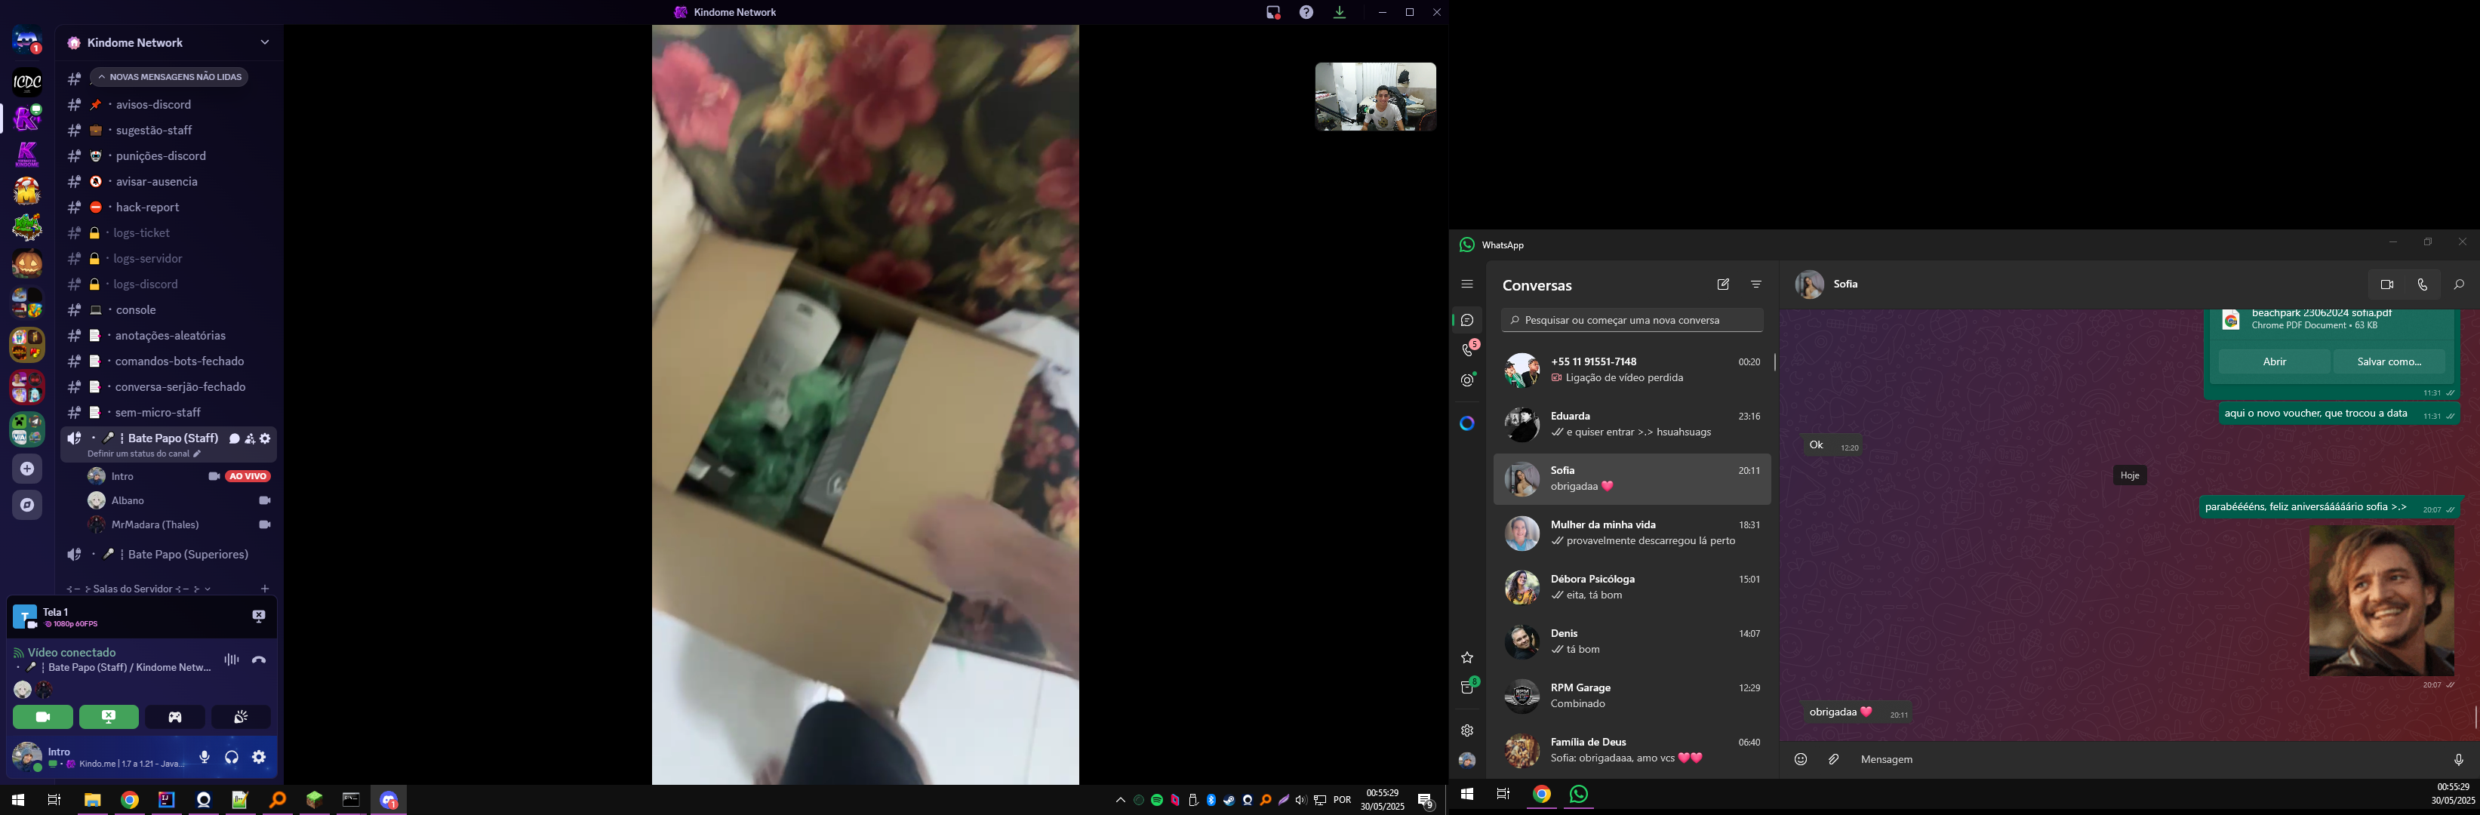Screen dimensions: 2480x815
Task: Open Discover servers compass icon
Action: coord(27,505)
